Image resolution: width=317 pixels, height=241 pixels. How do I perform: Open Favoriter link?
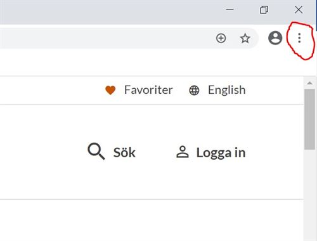(148, 90)
